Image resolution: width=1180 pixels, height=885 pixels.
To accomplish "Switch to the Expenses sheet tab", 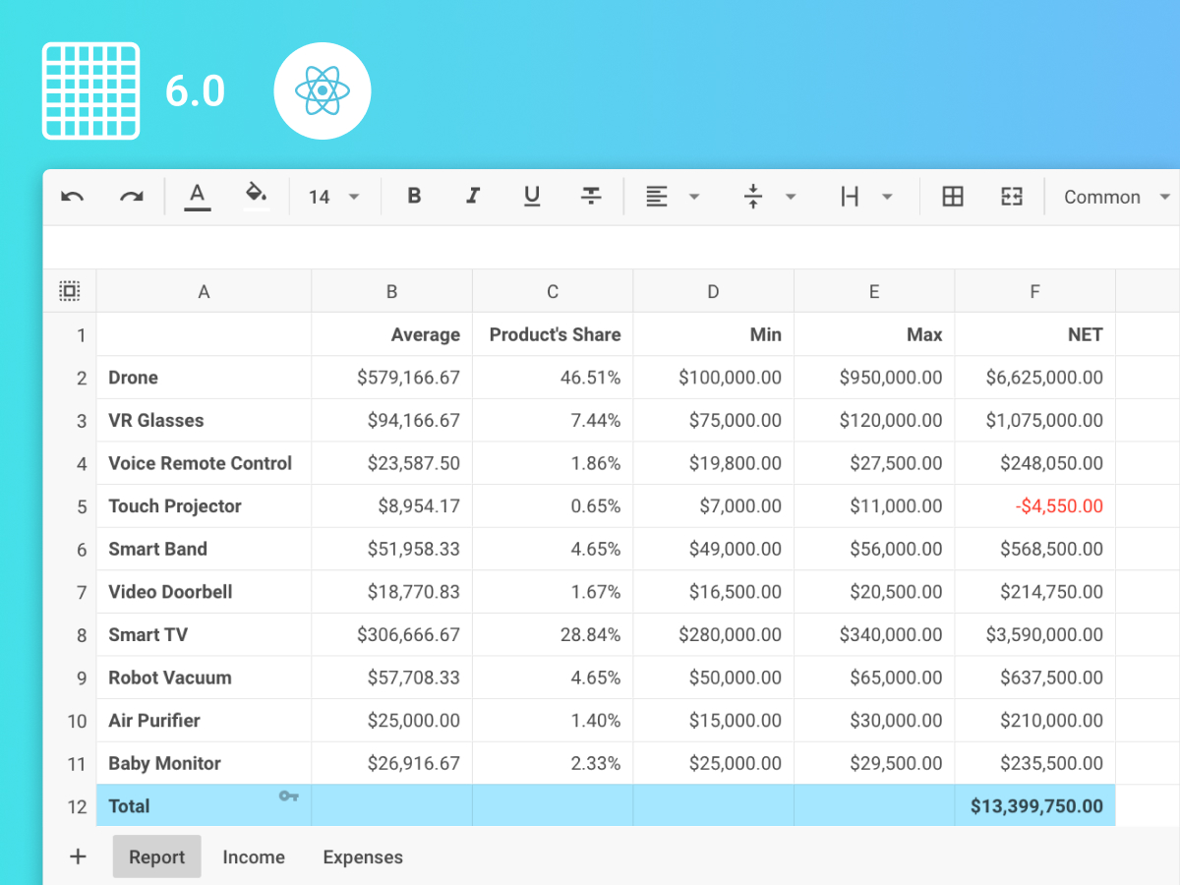I will (x=363, y=856).
